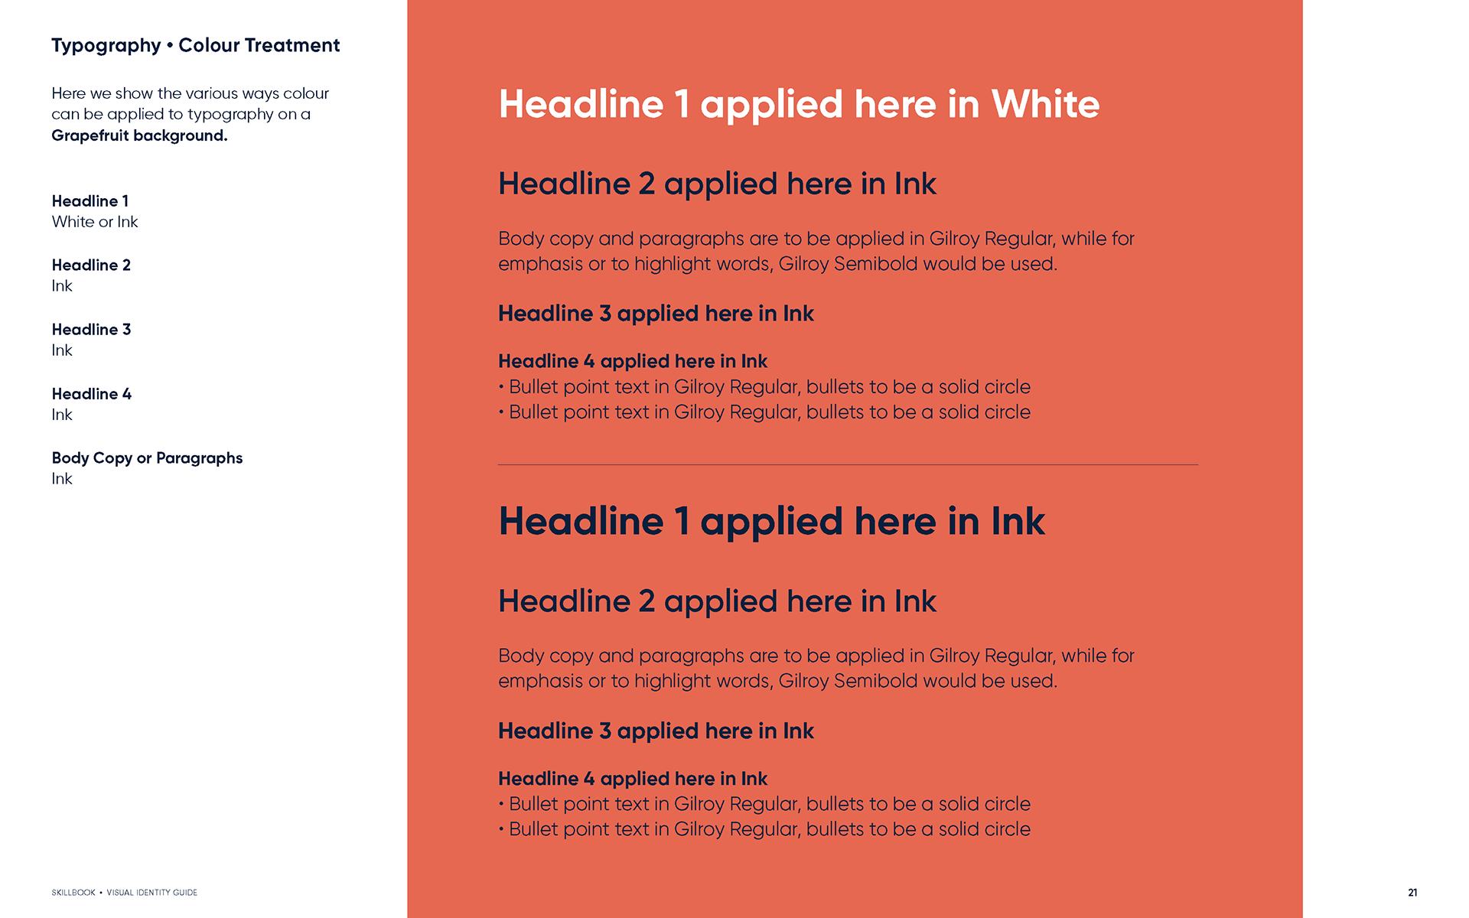
Task: Click the Headline 4 label in left sidebar
Action: [92, 394]
